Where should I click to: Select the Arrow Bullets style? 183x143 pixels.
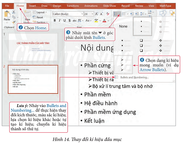(x=124, y=64)
